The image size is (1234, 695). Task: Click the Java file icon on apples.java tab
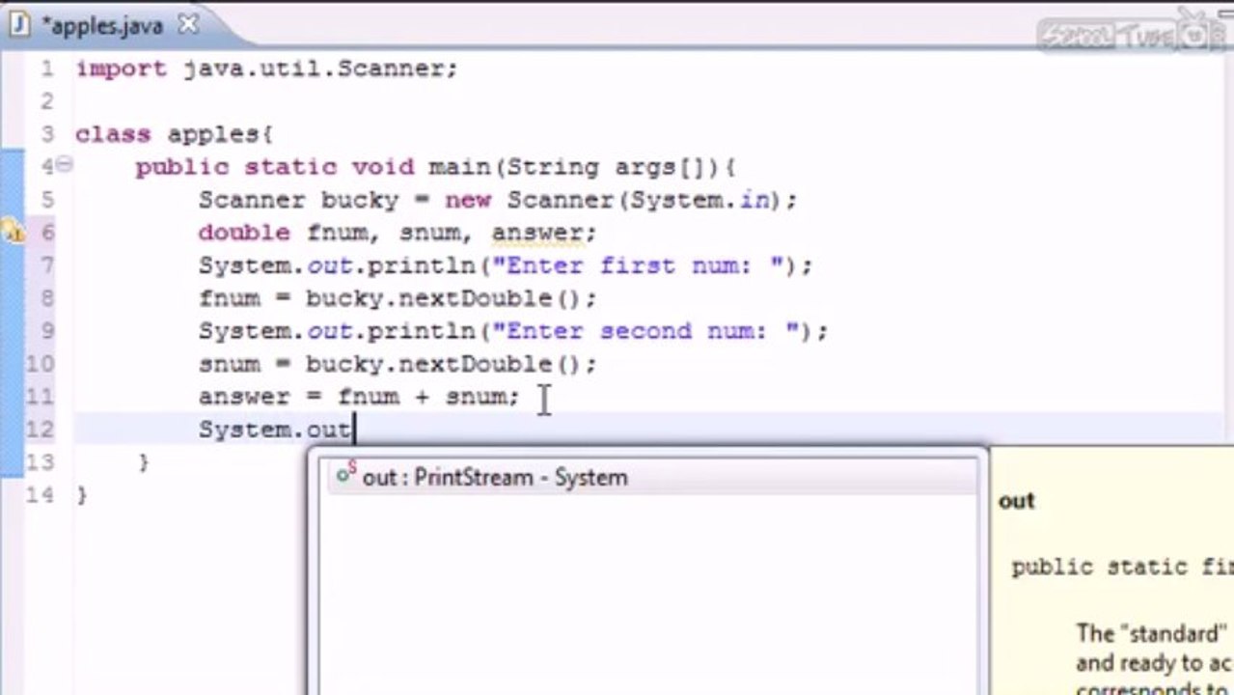click(x=20, y=25)
